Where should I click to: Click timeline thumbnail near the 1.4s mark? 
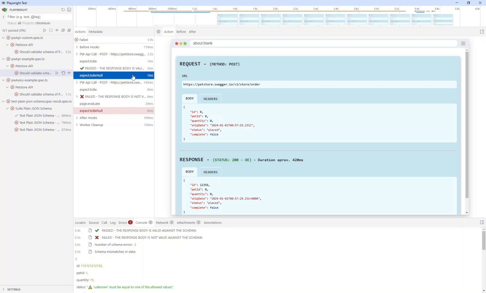[228, 20]
